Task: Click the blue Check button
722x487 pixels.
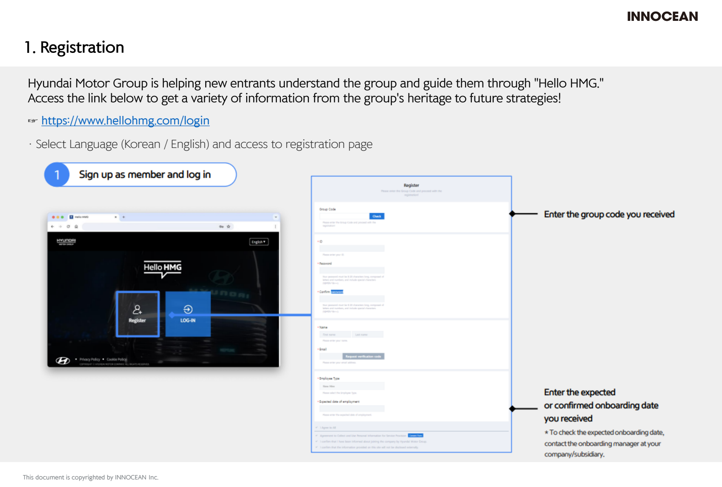Action: pyautogui.click(x=377, y=216)
